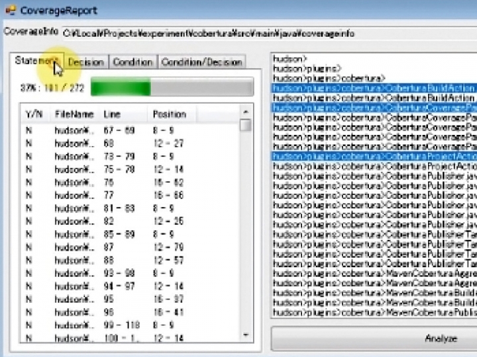Click the table vertical scrollbar thumb
The height and width of the screenshot is (357, 477).
246,125
